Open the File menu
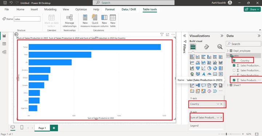 (7, 9)
